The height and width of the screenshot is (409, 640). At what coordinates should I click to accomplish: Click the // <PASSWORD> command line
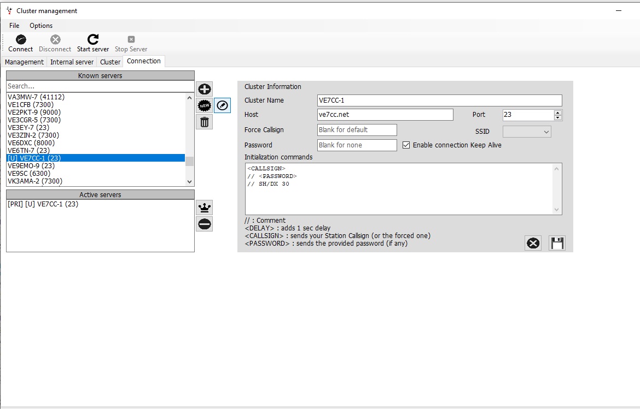coord(272,176)
